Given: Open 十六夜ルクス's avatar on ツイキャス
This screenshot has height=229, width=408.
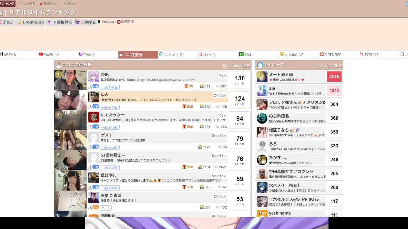Looking at the screenshot, I should (x=262, y=201).
